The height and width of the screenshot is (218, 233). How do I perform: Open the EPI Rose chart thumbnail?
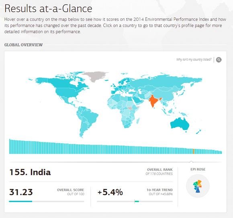coord(198,186)
